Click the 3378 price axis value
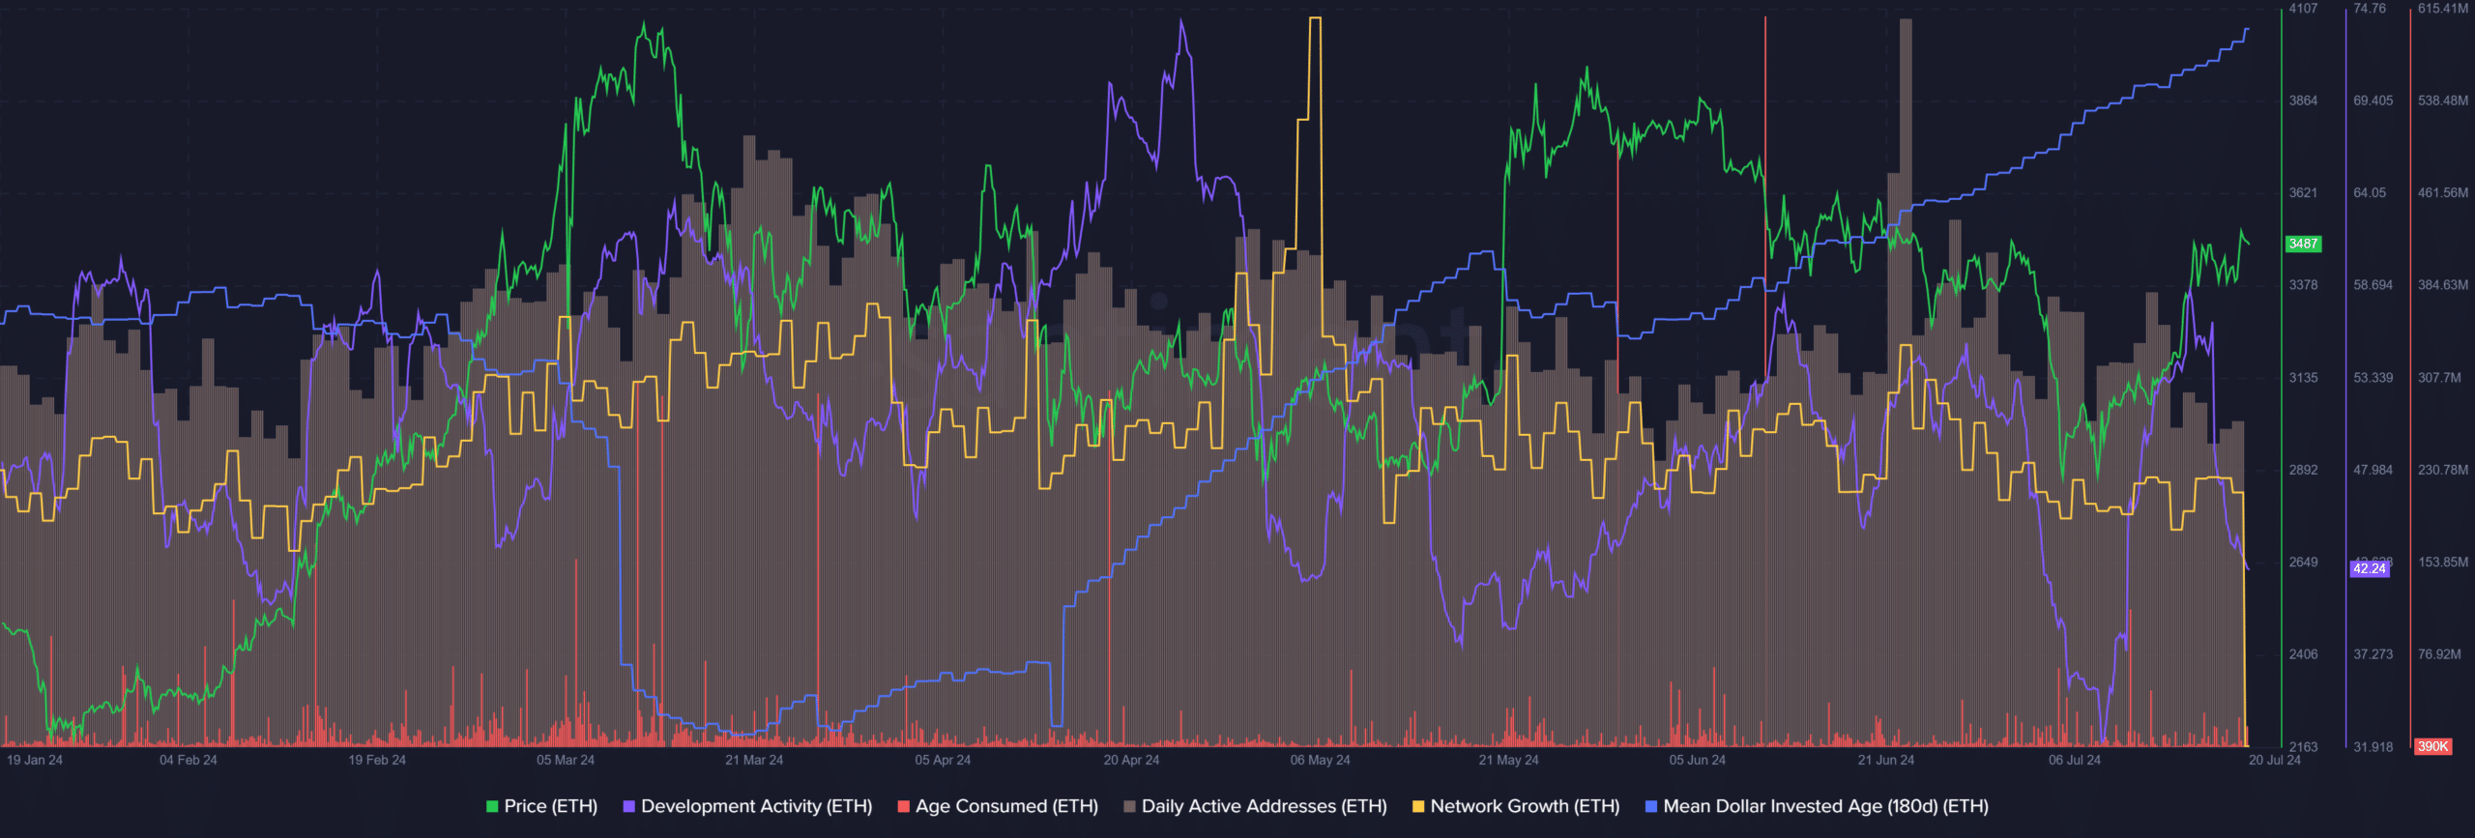The image size is (2475, 838). (x=2303, y=285)
